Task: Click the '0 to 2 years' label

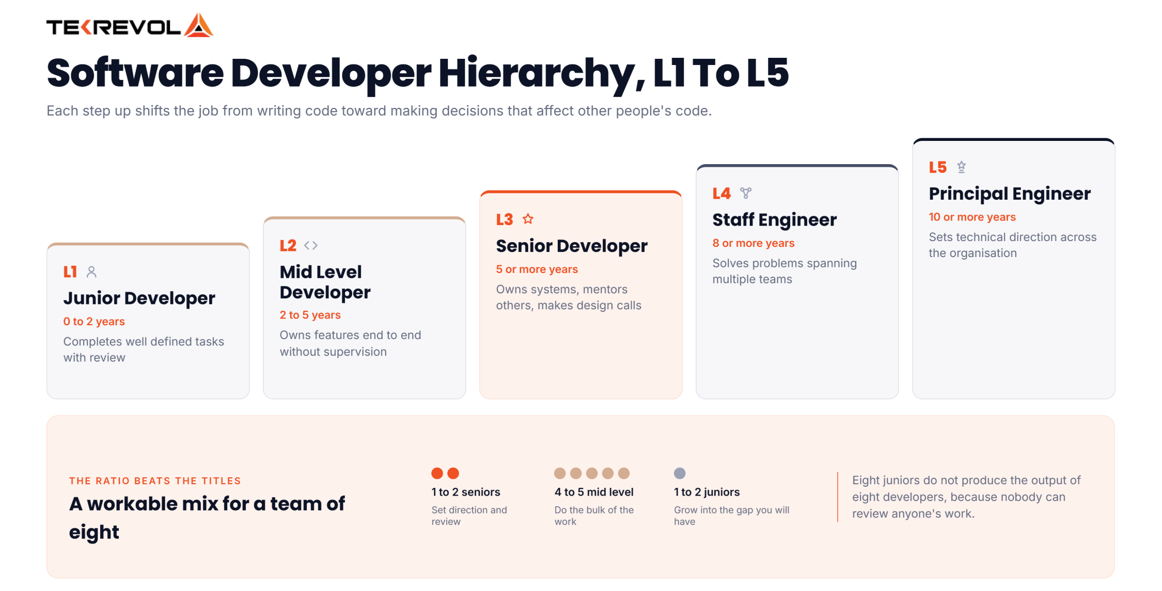Action: click(94, 322)
